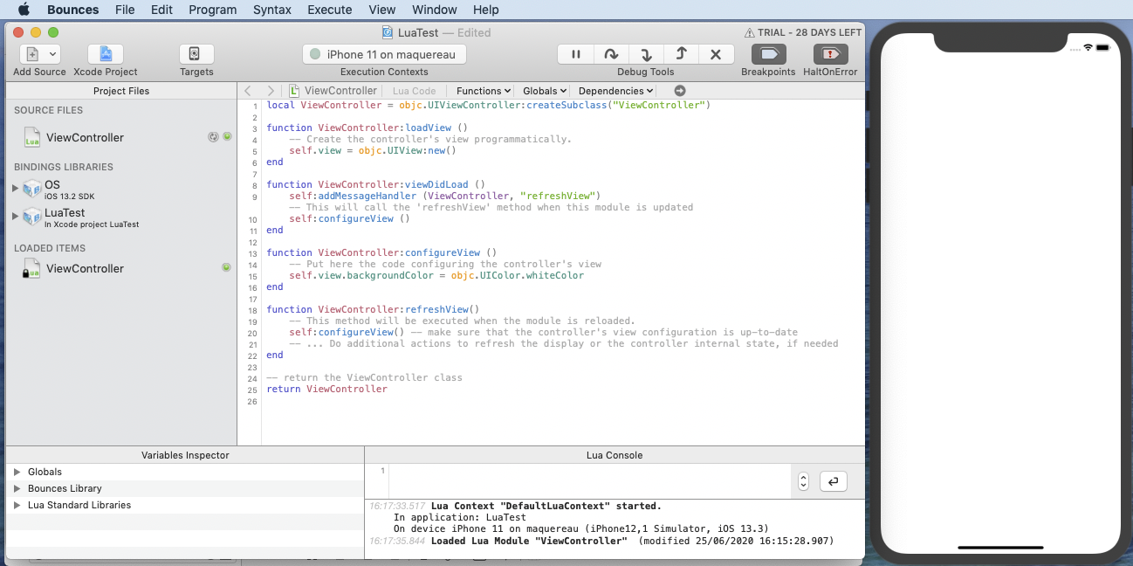Click the Step Out debug arrow
The image size is (1133, 566).
click(681, 54)
